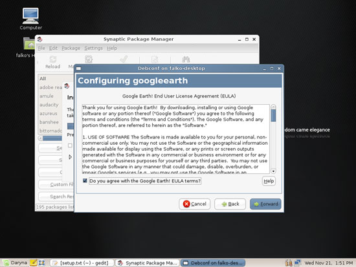Click the show desktop panel icon
This screenshot has width=356, height=267.
point(41,262)
